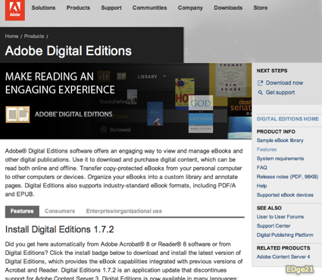The height and width of the screenshot is (280, 322).
Task: Click the Download now link
Action: [x=284, y=83]
